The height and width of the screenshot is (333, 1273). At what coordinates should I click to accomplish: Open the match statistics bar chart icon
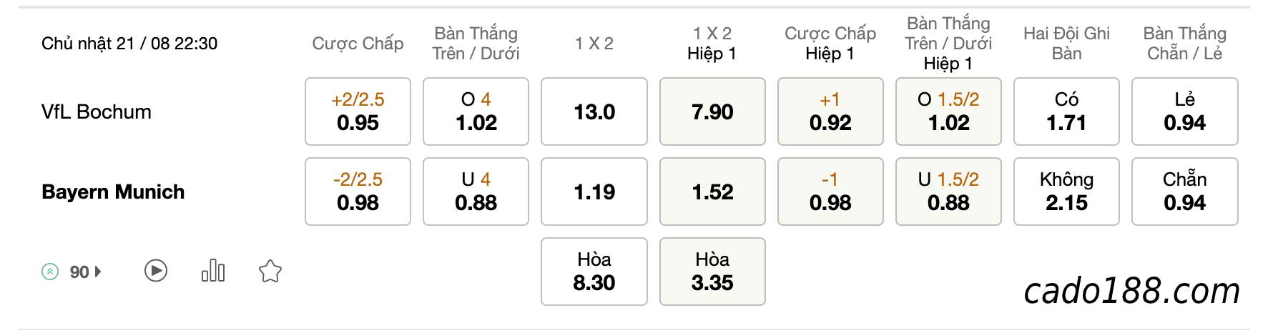coord(213,271)
